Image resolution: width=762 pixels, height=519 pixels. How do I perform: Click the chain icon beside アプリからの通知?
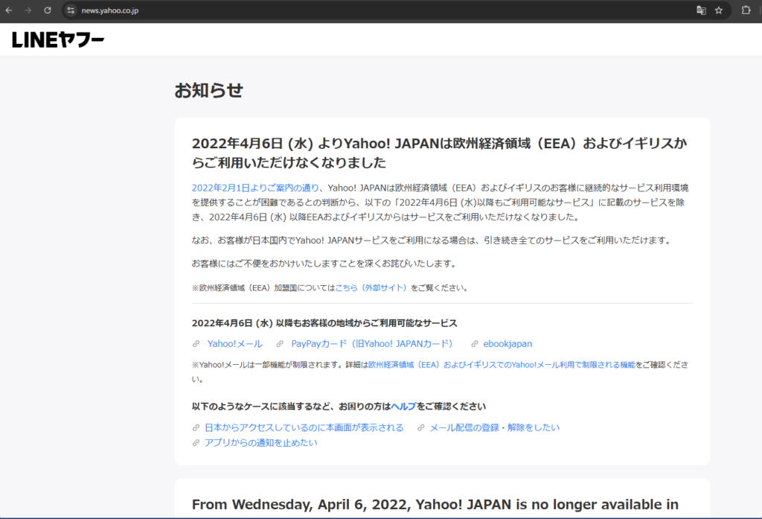(196, 442)
